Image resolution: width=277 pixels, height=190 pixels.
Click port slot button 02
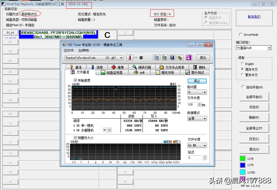[10, 42]
